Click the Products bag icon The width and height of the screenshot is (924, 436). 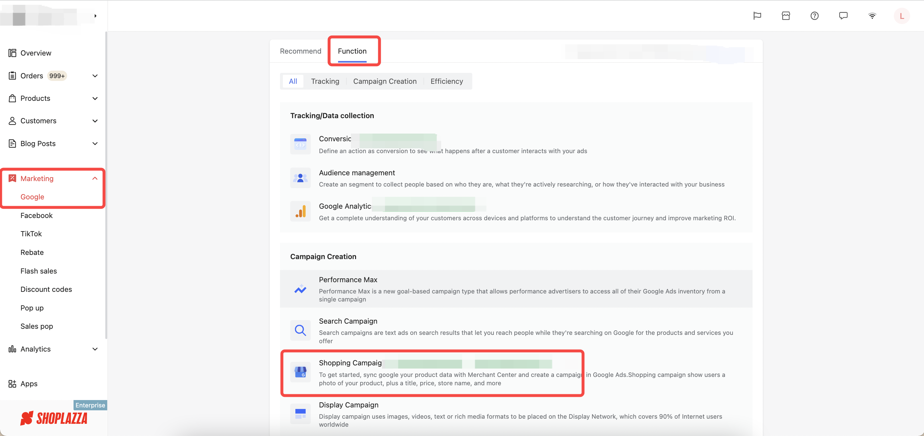(12, 98)
